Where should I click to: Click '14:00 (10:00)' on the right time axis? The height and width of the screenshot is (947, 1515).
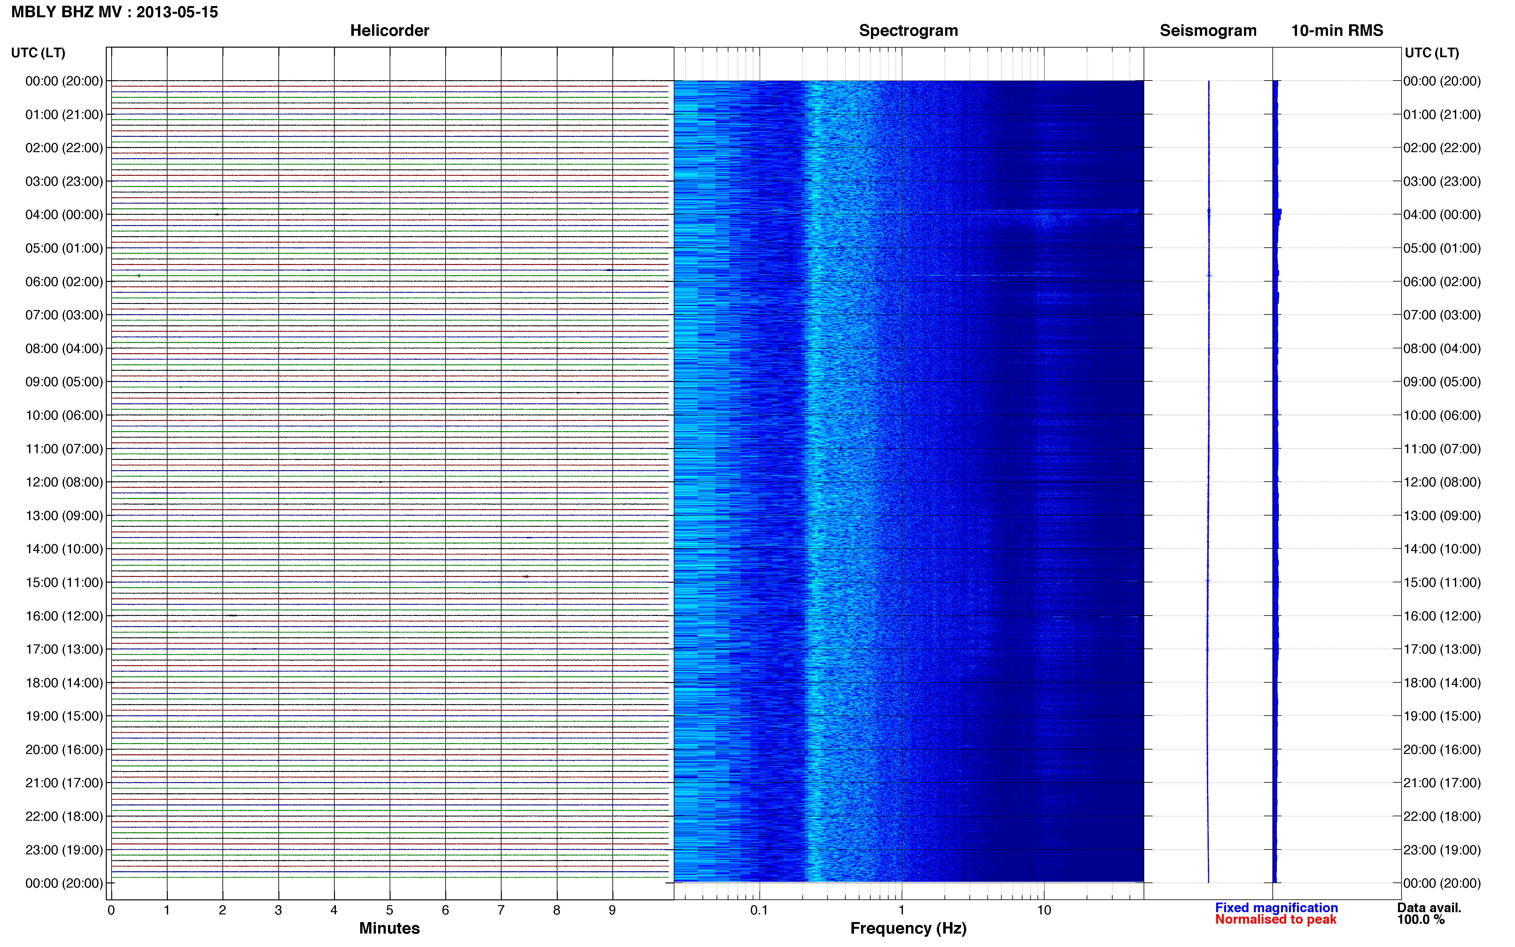click(x=1442, y=549)
